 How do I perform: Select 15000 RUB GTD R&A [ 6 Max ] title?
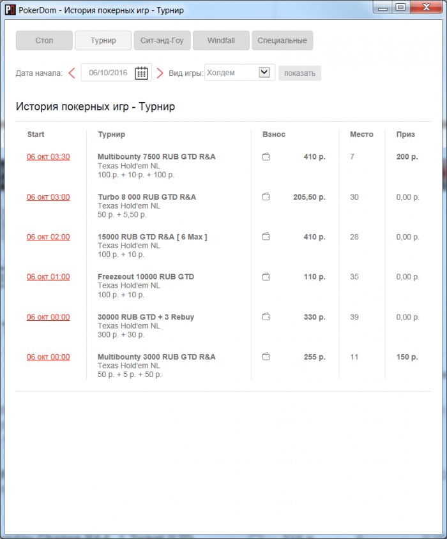pyautogui.click(x=152, y=237)
